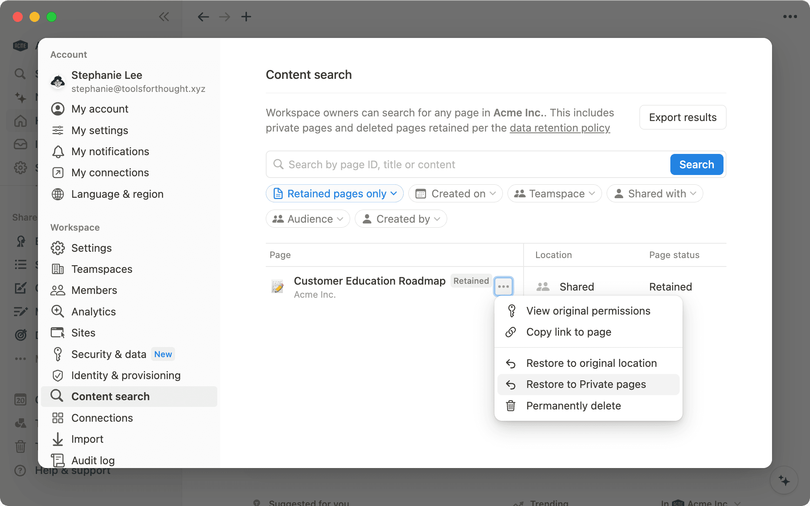Expand the Teamspace filter

coord(554,194)
